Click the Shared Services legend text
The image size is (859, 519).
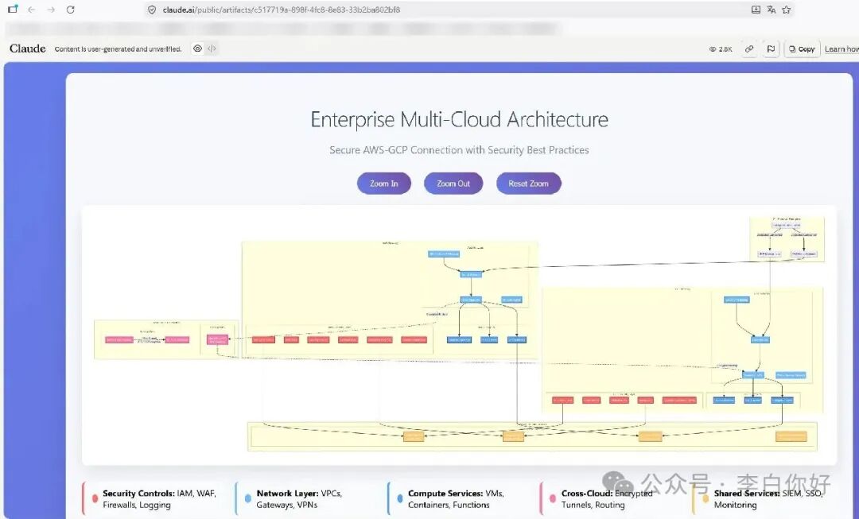(768, 499)
